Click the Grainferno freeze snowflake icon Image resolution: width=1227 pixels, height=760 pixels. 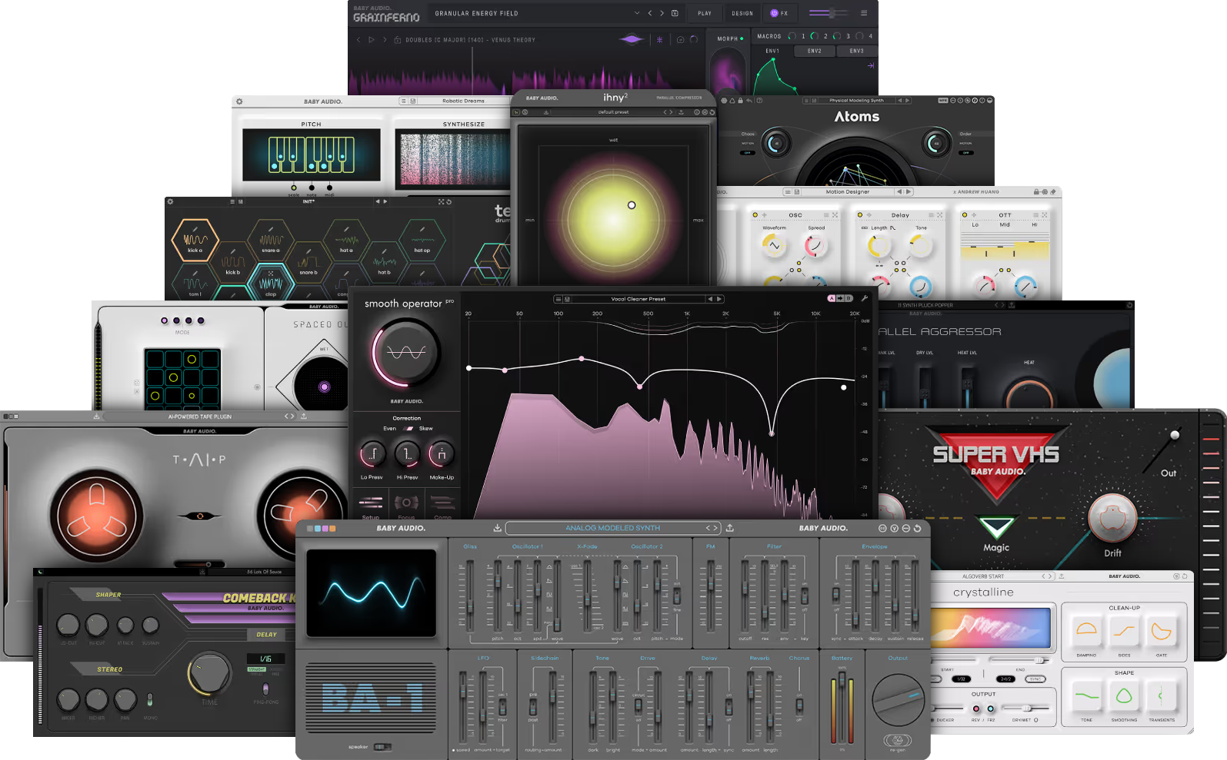659,39
